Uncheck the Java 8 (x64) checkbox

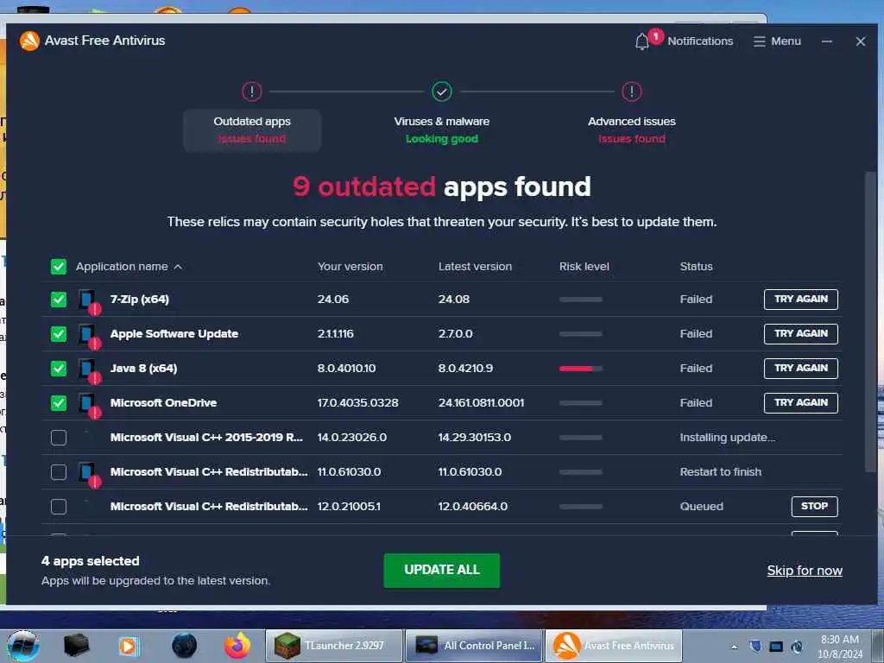pyautogui.click(x=59, y=369)
